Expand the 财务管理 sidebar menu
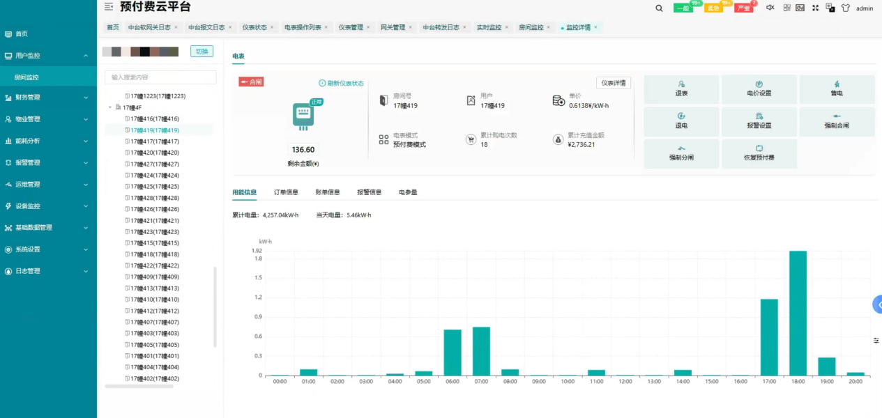This screenshot has height=418, width=882. click(x=48, y=98)
